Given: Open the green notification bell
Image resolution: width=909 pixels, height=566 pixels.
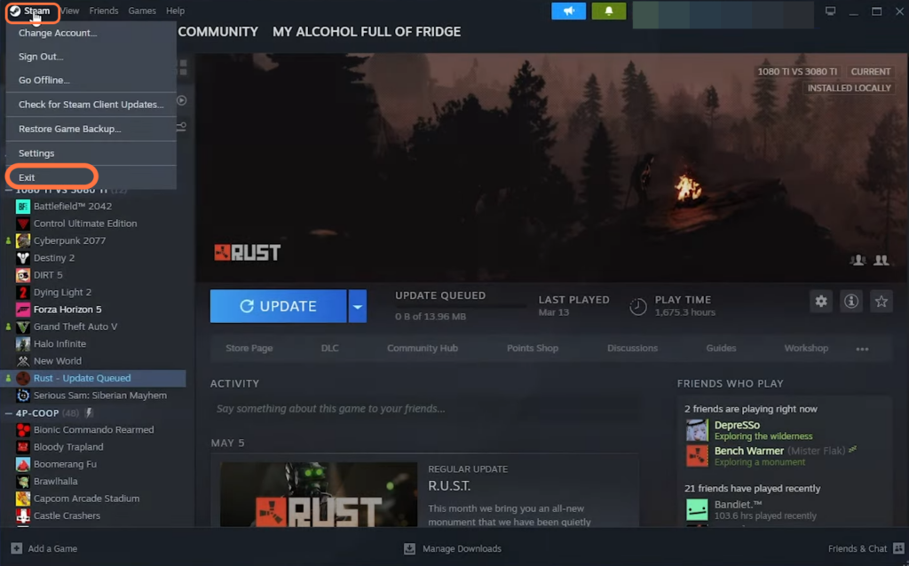Looking at the screenshot, I should click(x=609, y=11).
